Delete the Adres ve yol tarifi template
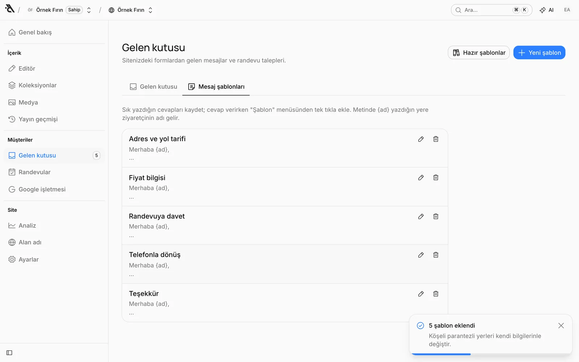 [x=436, y=139]
